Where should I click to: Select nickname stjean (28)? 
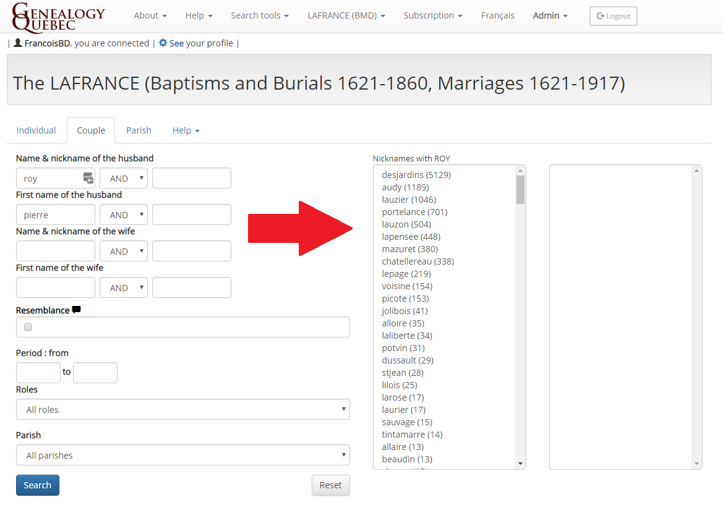click(x=403, y=373)
